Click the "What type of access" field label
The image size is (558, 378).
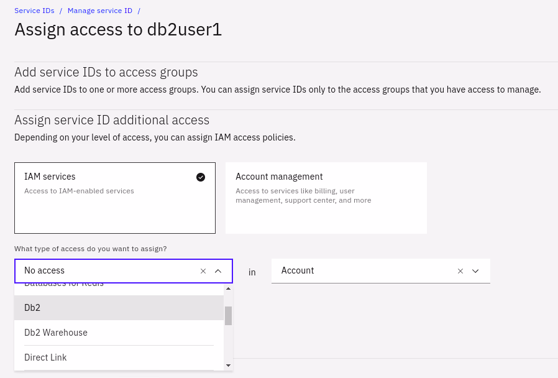[x=90, y=249]
